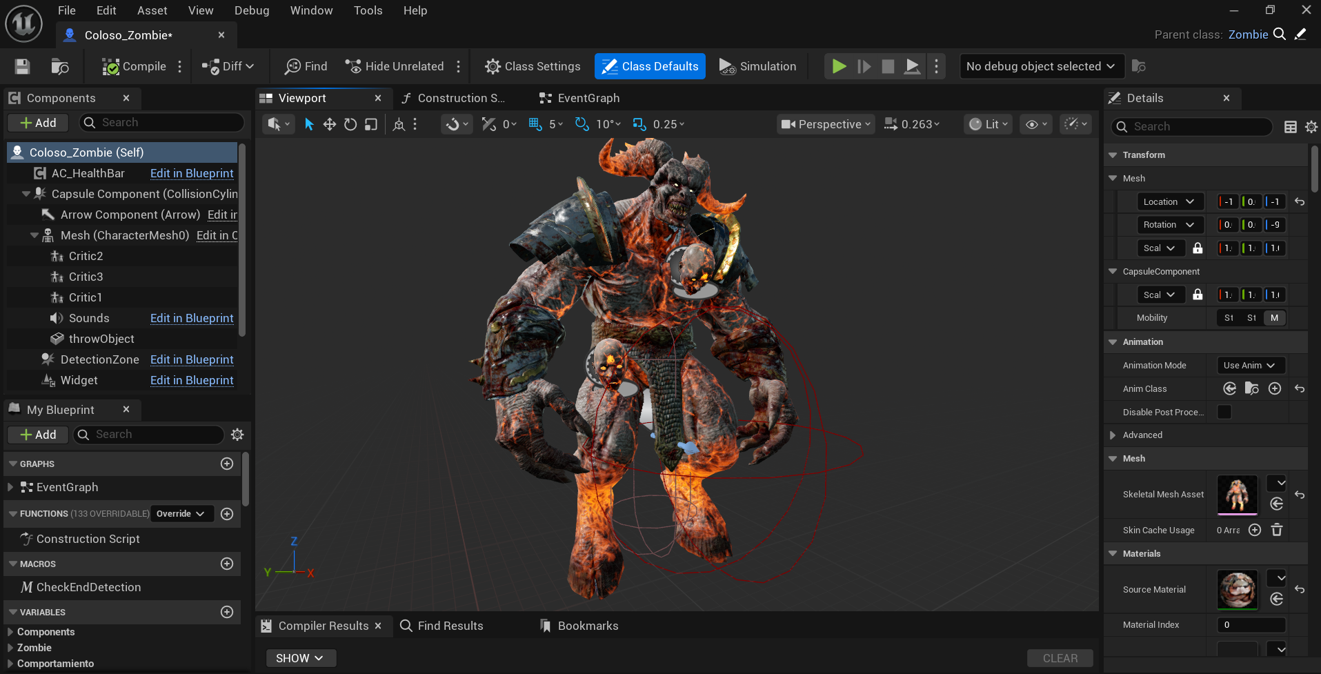Image resolution: width=1321 pixels, height=674 pixels.
Task: Open the Debug menu
Action: tap(252, 10)
